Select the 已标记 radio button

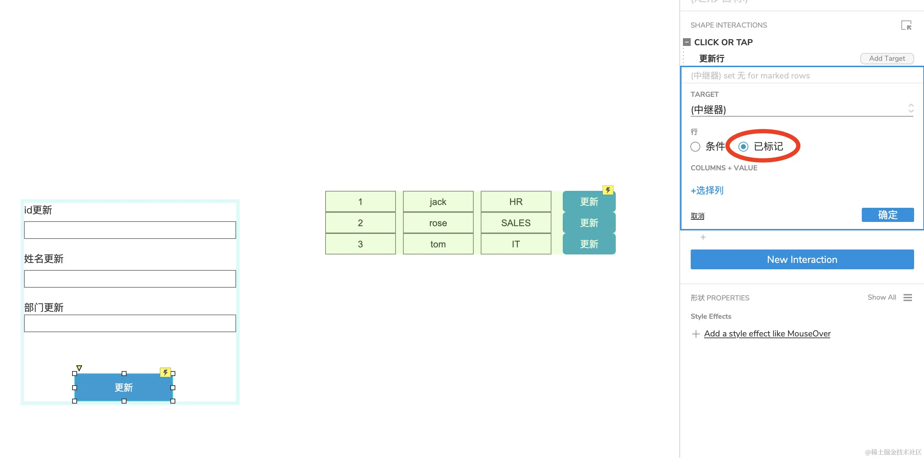(x=743, y=147)
